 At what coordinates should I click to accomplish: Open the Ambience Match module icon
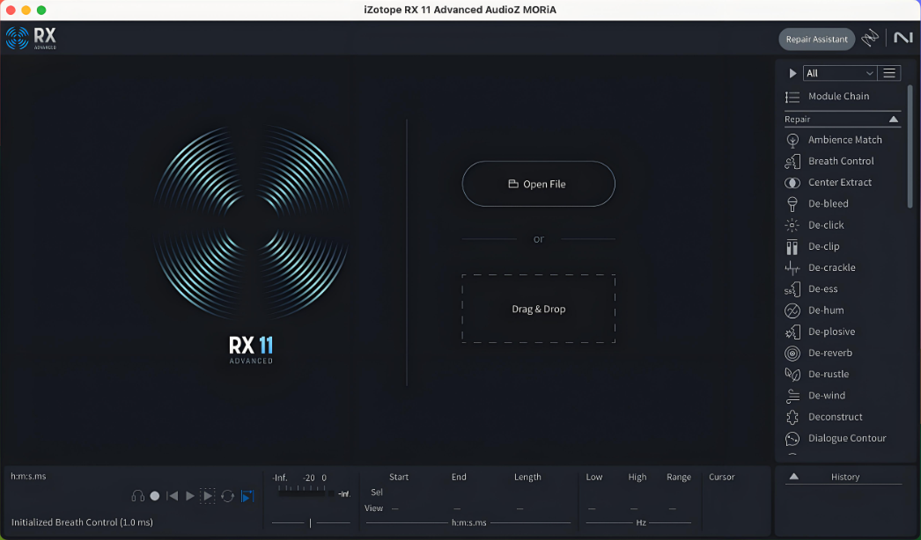point(792,140)
